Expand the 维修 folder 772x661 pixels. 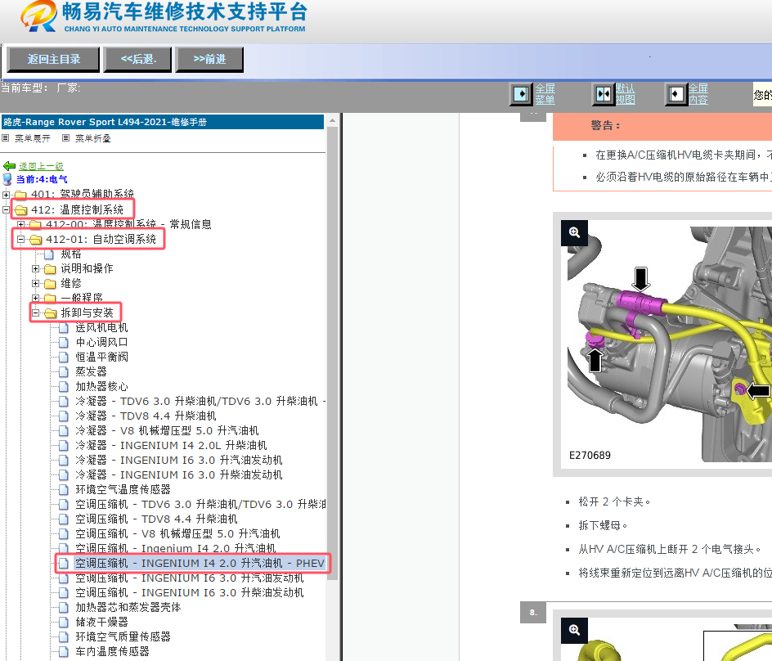[35, 284]
